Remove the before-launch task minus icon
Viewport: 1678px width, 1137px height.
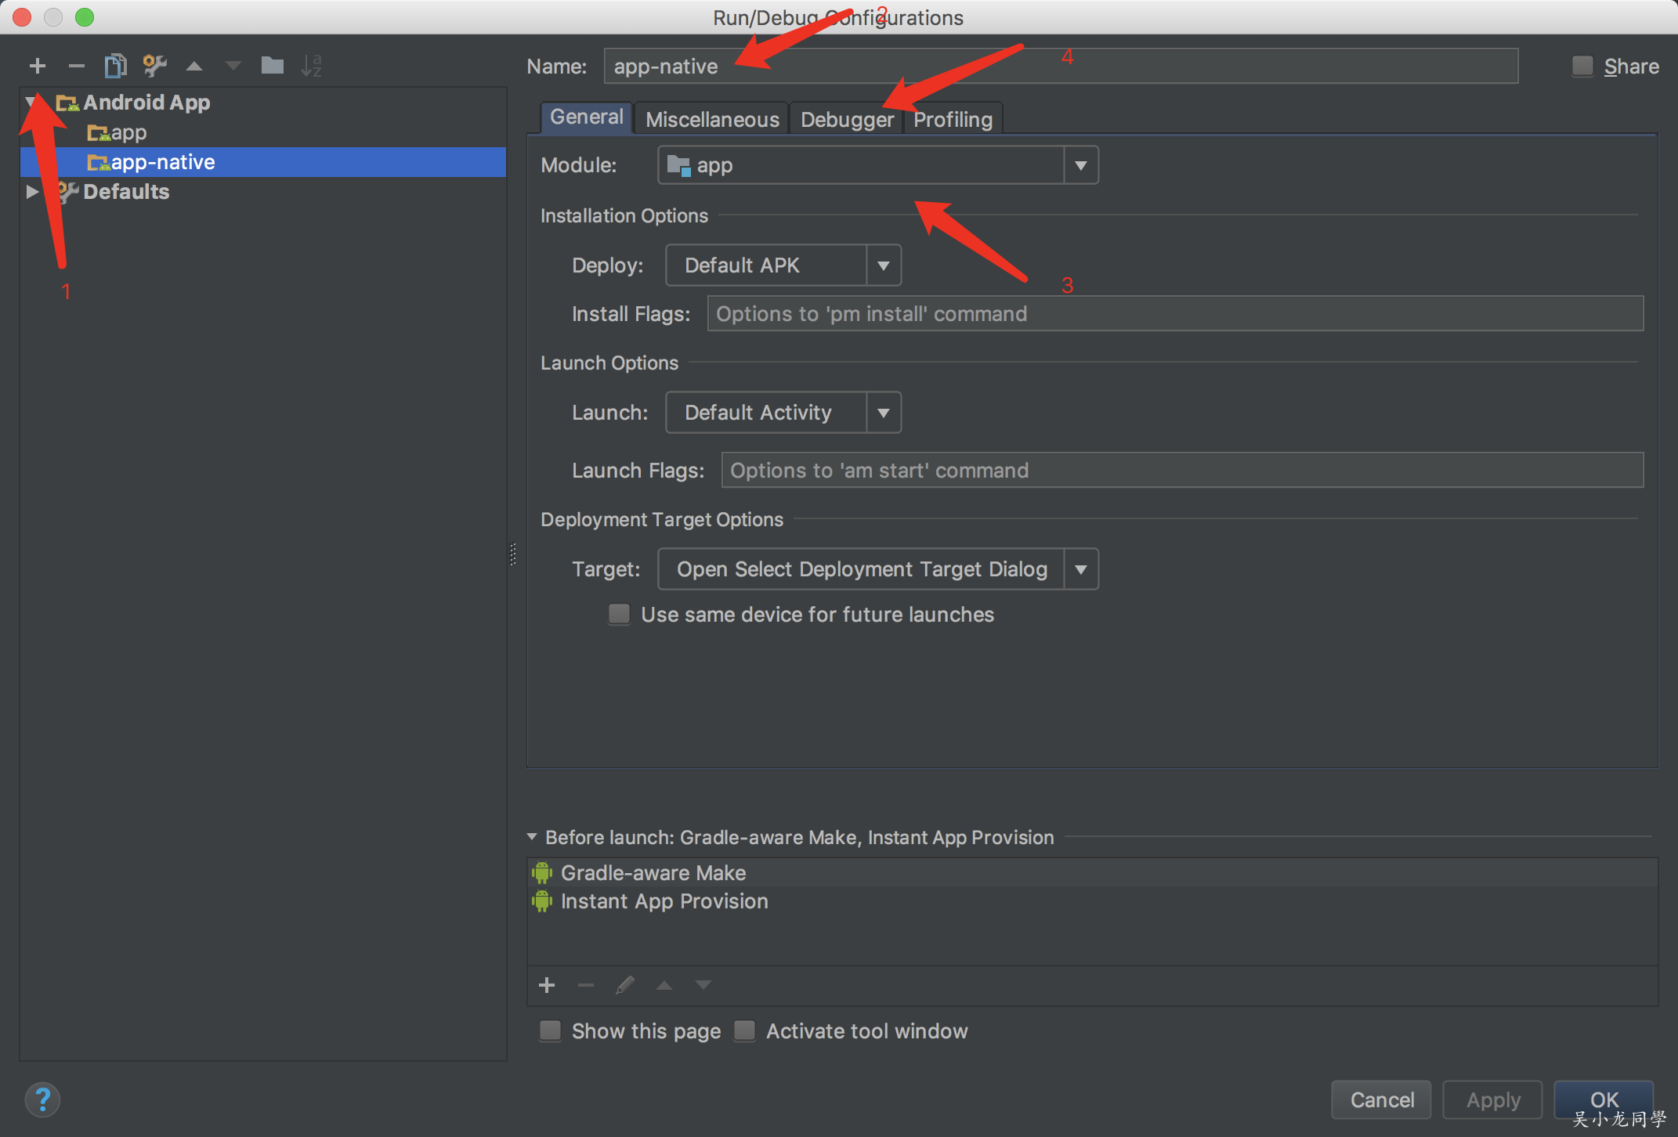[x=586, y=985]
